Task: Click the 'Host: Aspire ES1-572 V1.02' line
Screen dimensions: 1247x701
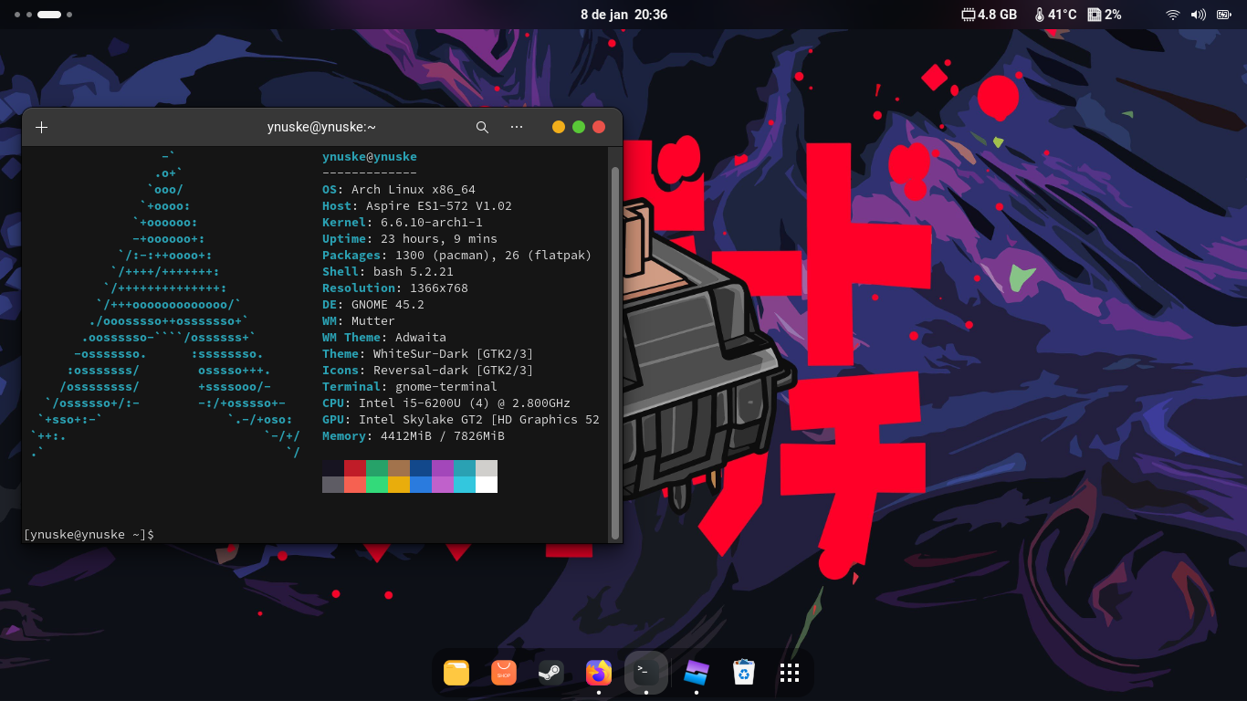Action: (x=417, y=205)
